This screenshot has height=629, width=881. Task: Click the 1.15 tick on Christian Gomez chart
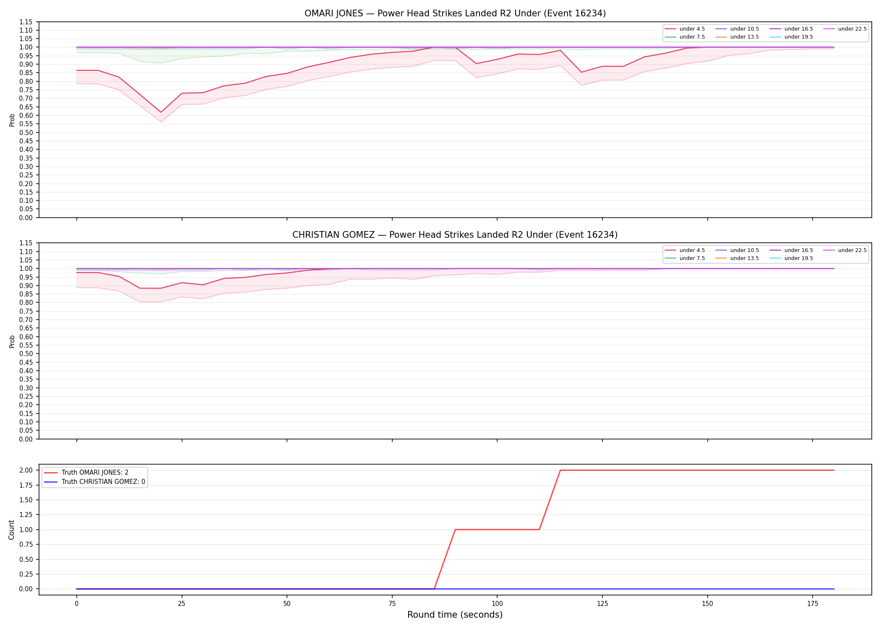(26, 243)
